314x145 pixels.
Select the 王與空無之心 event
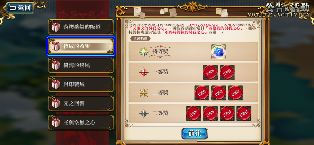click(x=81, y=122)
